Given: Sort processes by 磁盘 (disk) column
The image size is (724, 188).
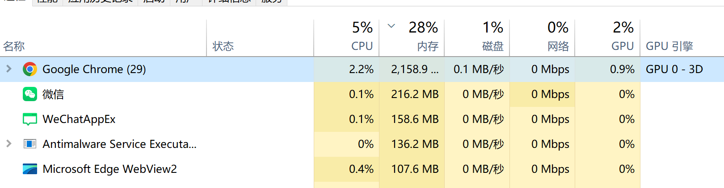Looking at the screenshot, I should (x=477, y=38).
